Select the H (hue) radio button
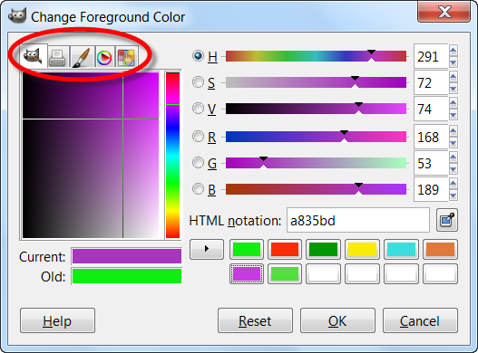This screenshot has width=478, height=353. click(198, 56)
